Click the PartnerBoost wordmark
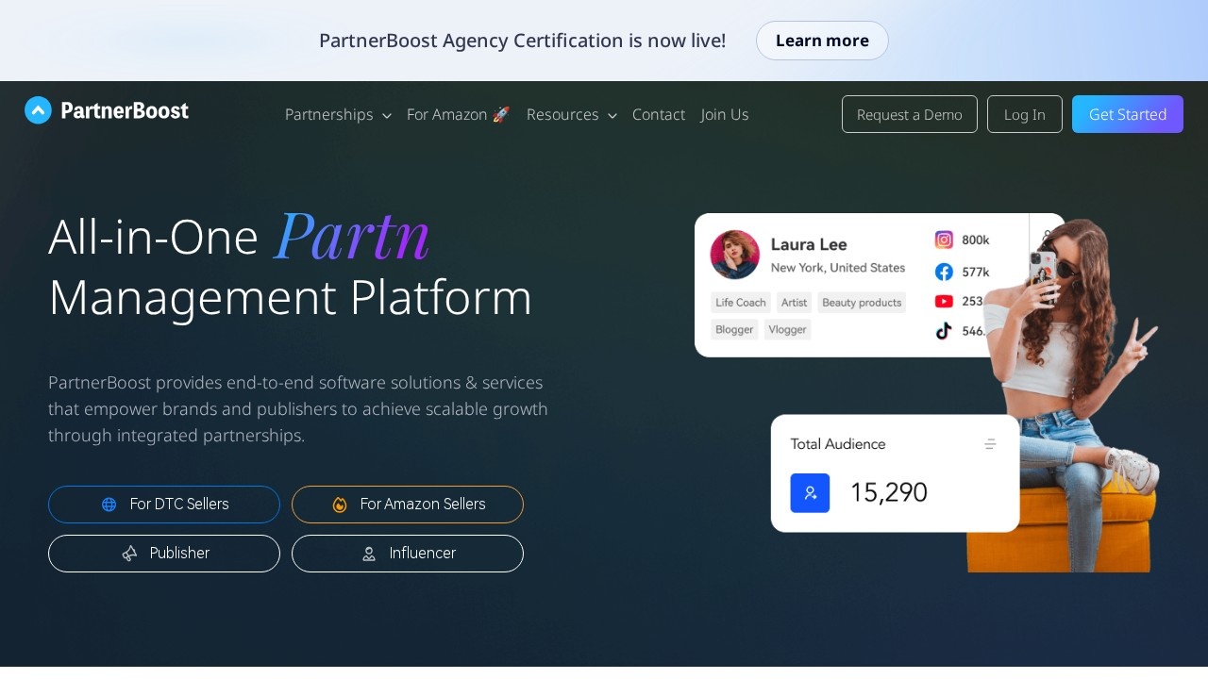The height and width of the screenshot is (679, 1208). [x=125, y=111]
